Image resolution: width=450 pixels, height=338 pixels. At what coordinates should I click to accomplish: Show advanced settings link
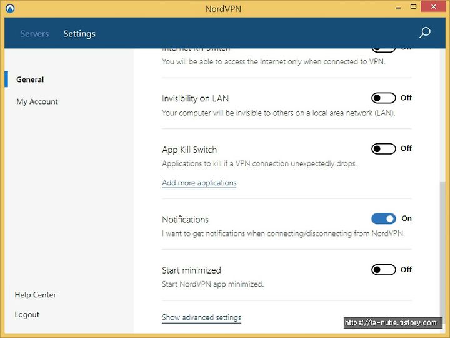click(201, 317)
